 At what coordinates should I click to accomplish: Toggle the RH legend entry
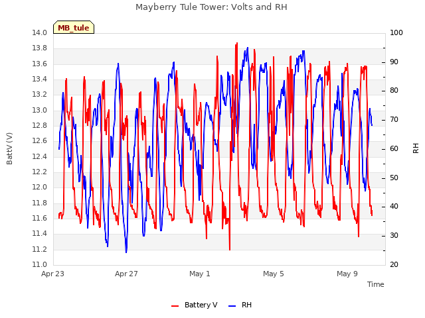(240, 305)
